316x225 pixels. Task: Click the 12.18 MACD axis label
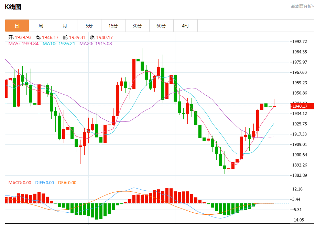click(297, 189)
